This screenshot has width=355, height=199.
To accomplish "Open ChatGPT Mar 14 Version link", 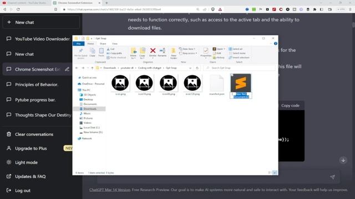I will (110, 190).
